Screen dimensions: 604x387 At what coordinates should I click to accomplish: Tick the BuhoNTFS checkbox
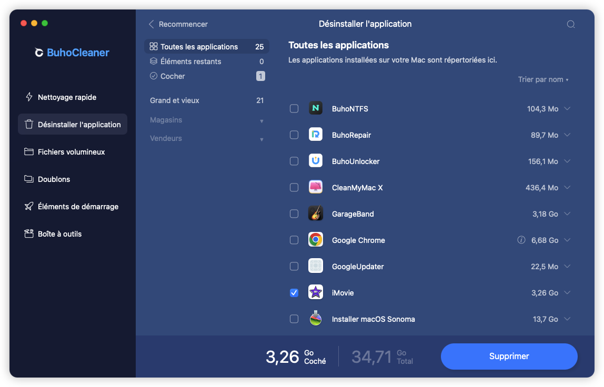[x=294, y=109]
